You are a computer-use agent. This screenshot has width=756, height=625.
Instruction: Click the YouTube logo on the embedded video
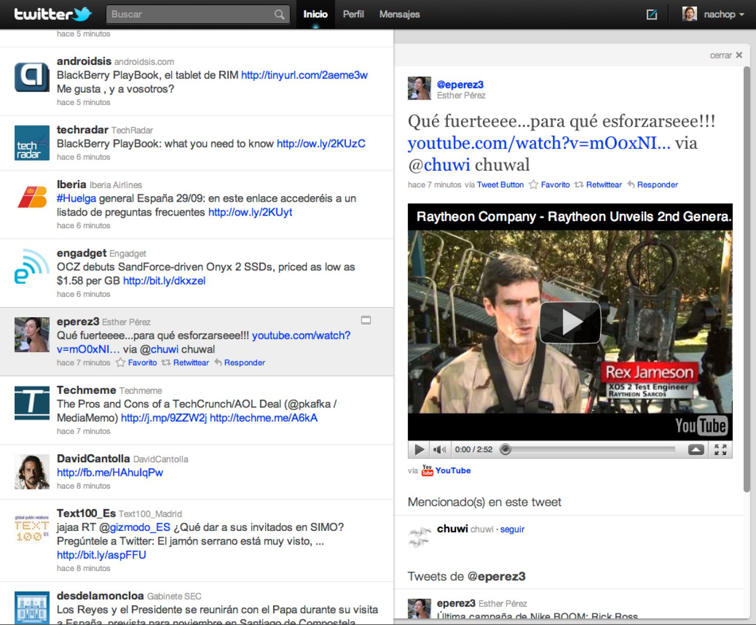tap(701, 425)
